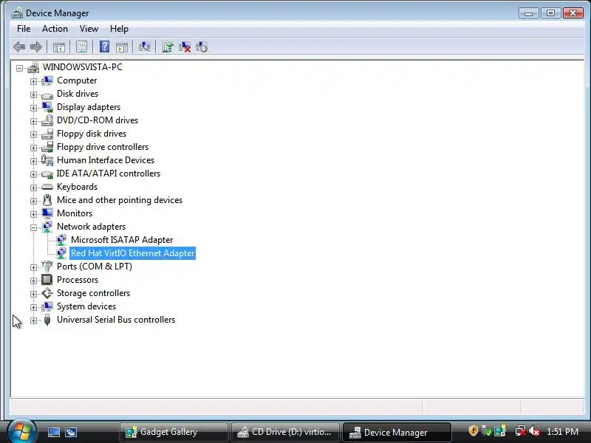This screenshot has width=591, height=443.
Task: Select Ports (COM & LPT) label
Action: 95,267
